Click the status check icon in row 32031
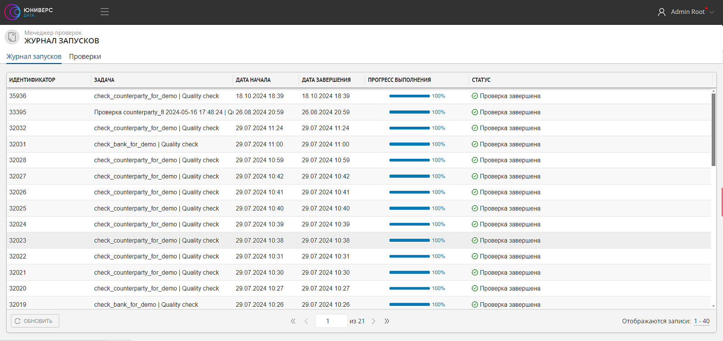723x341 pixels. pyautogui.click(x=475, y=144)
